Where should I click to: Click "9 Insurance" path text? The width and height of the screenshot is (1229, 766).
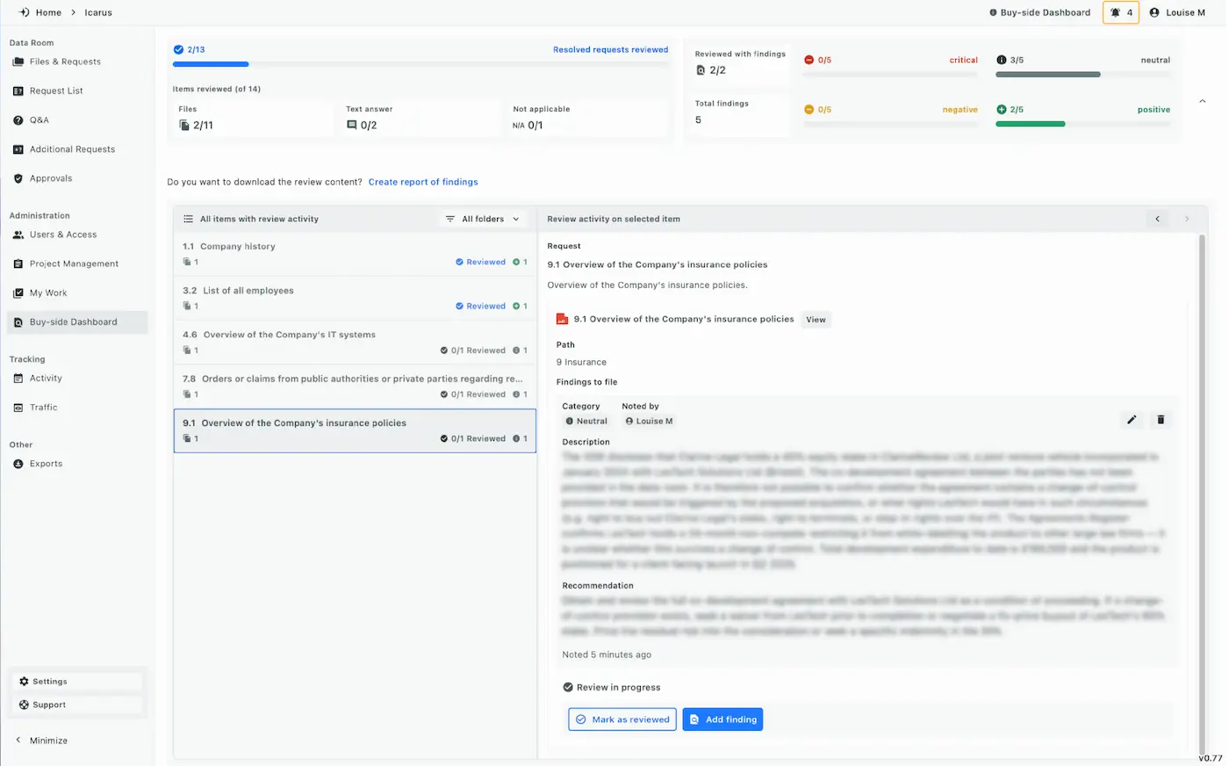pos(581,362)
